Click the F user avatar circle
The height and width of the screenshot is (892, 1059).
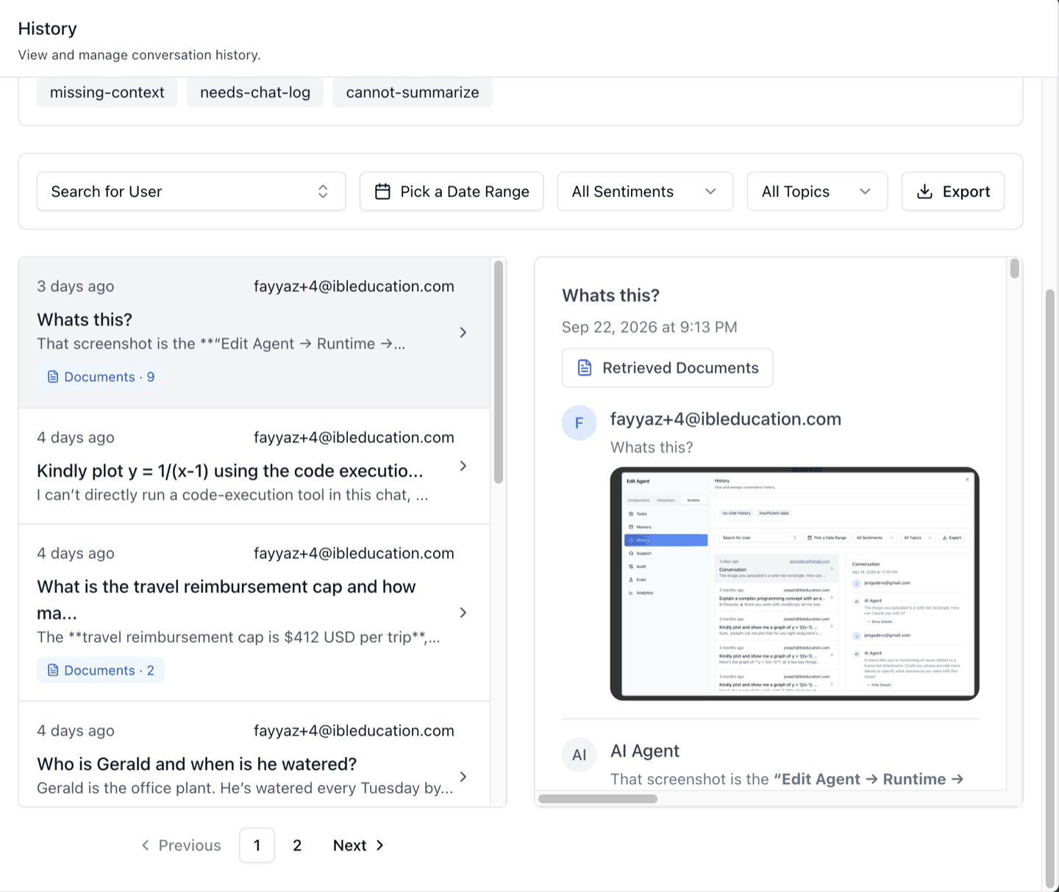click(579, 422)
